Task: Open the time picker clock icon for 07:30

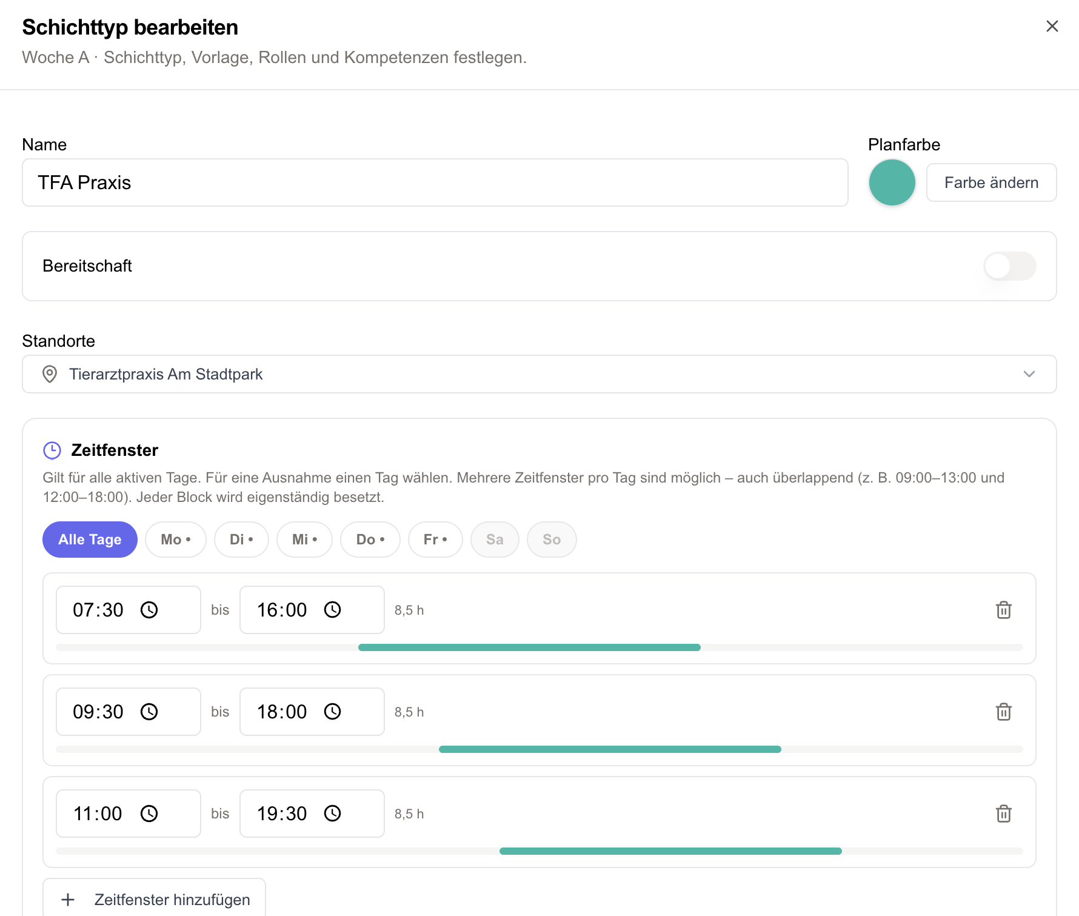Action: coord(149,610)
